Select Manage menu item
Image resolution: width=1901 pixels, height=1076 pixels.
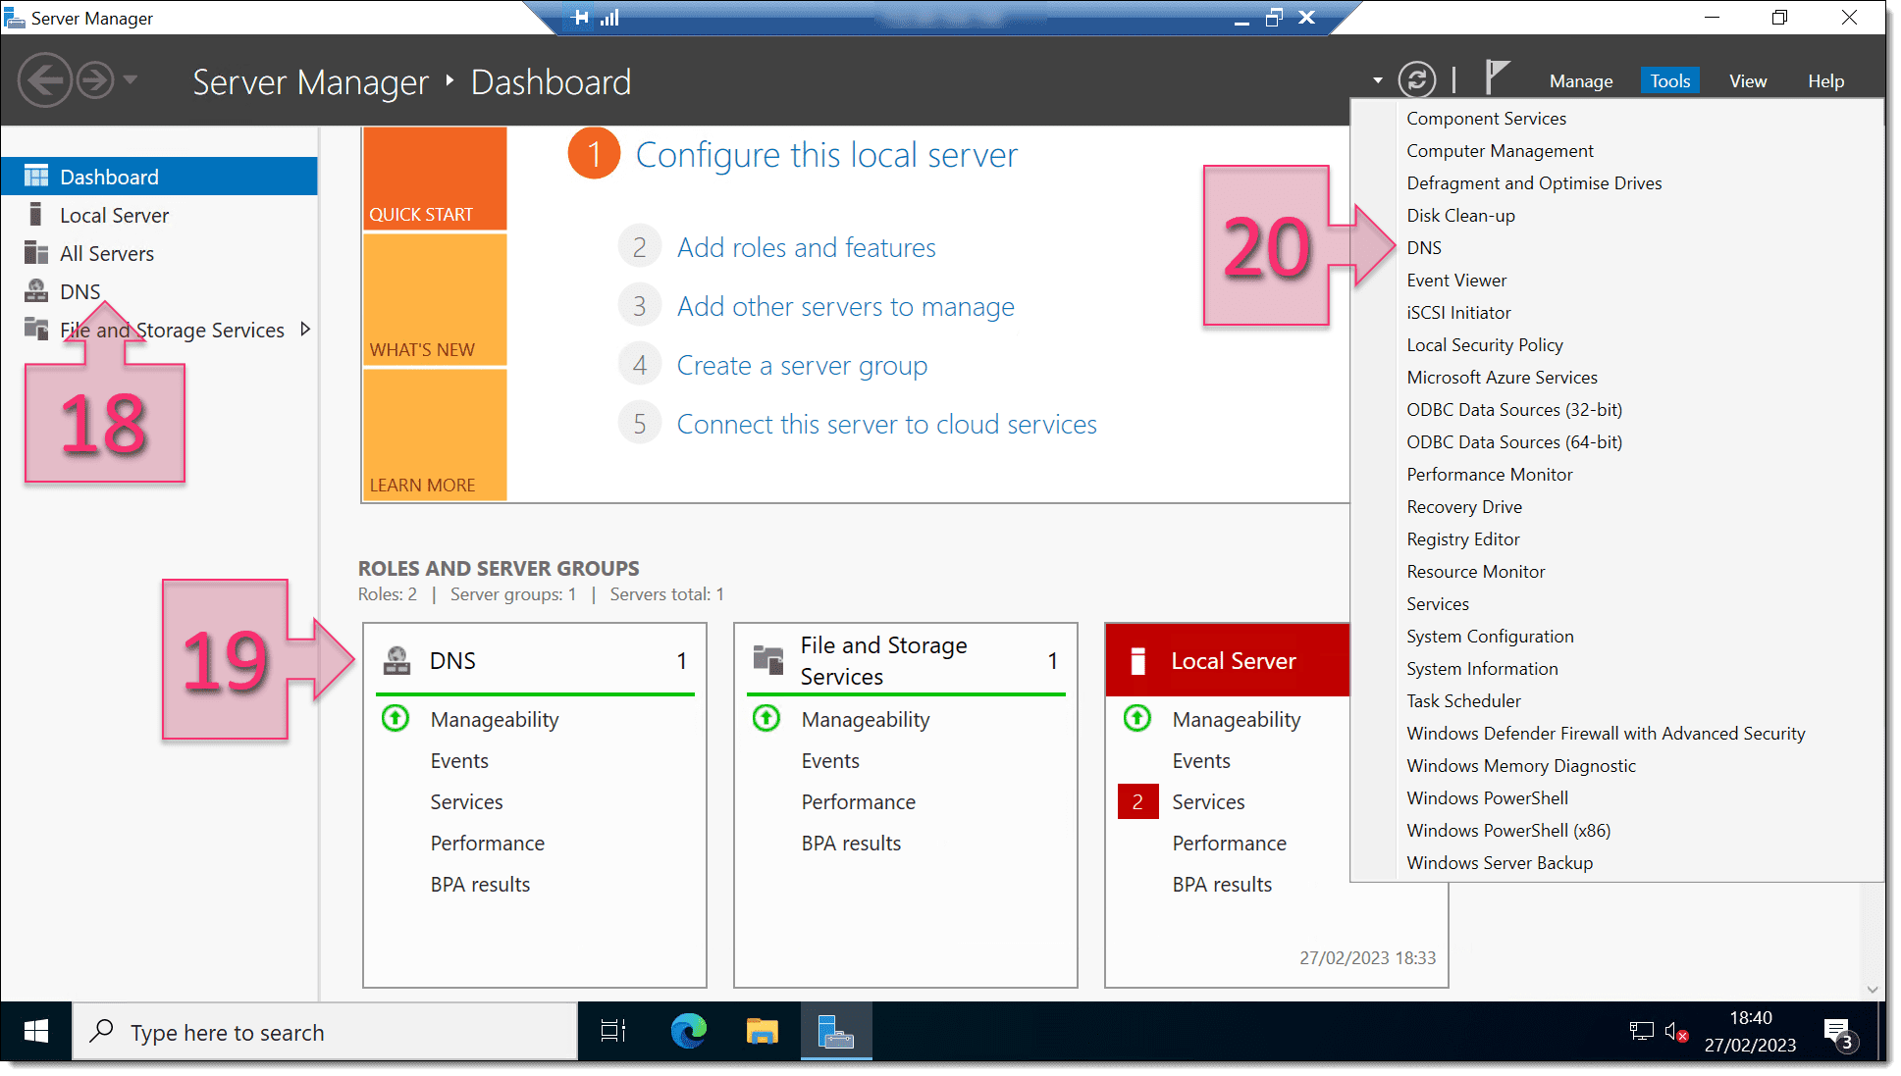(1580, 80)
